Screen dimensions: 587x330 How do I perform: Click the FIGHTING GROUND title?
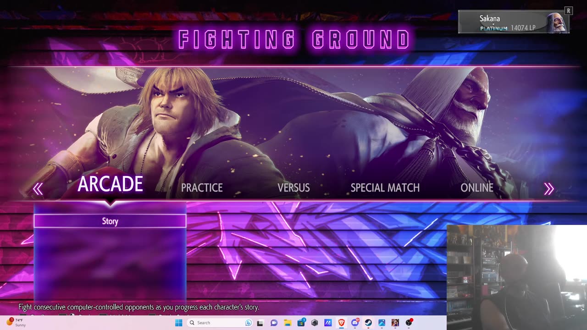(294, 40)
